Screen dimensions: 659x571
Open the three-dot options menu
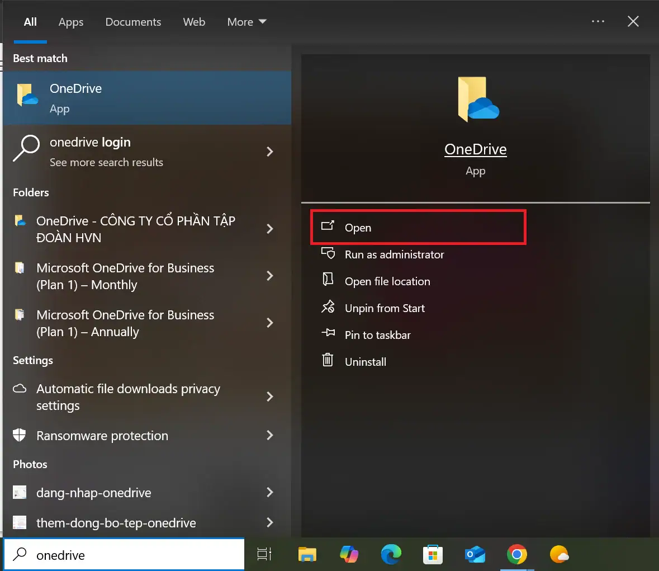pyautogui.click(x=598, y=21)
